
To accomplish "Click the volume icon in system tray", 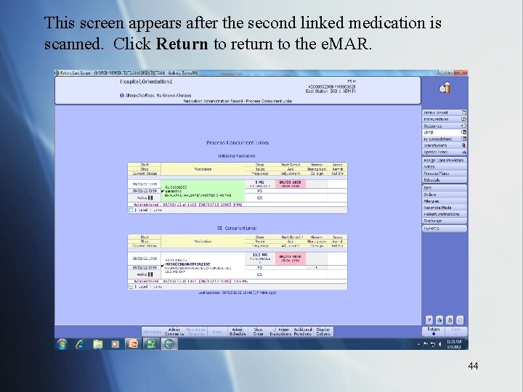I will tap(440, 344).
